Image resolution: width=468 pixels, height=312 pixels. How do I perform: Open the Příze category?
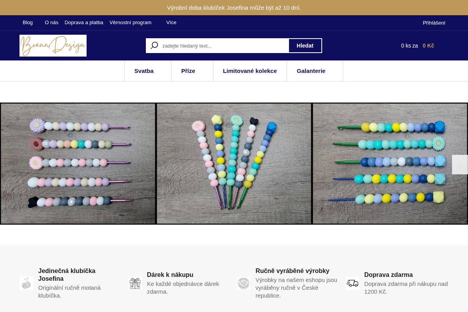point(188,71)
